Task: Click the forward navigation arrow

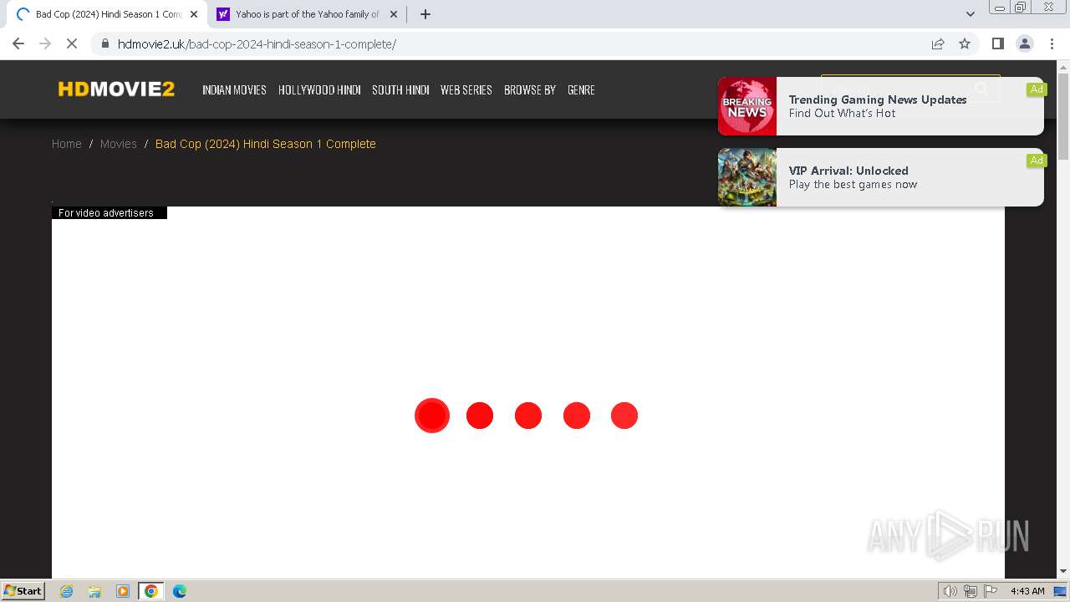Action: [45, 43]
